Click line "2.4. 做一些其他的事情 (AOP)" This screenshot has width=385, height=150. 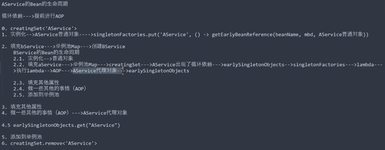[50, 89]
